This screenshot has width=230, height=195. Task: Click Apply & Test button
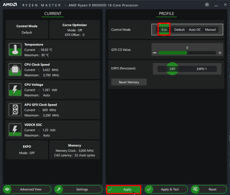tap(166, 189)
